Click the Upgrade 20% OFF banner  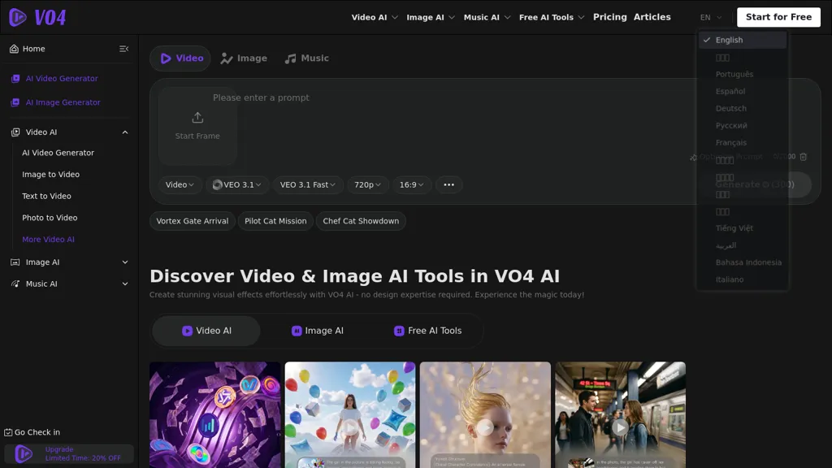click(x=69, y=453)
